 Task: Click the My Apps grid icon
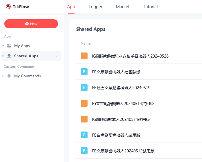(x=9, y=46)
